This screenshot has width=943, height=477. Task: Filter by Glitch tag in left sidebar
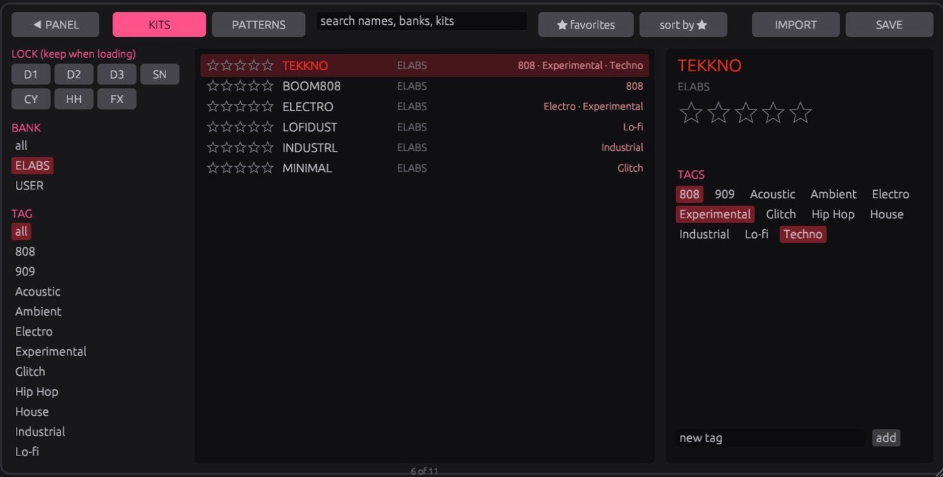point(30,371)
